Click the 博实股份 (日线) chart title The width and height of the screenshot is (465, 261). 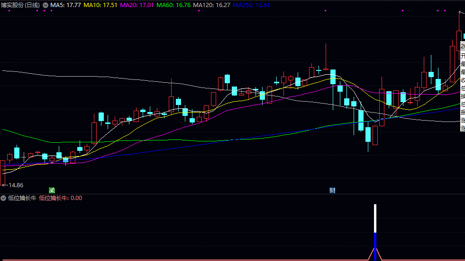20,5
